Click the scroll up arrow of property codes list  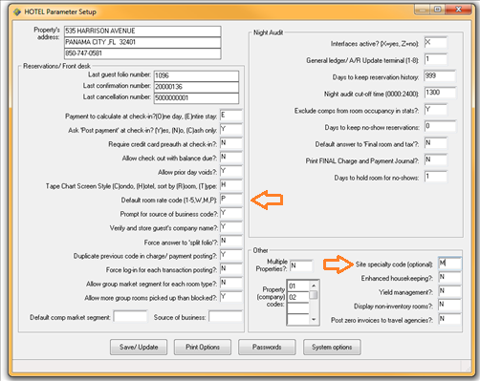(x=314, y=286)
